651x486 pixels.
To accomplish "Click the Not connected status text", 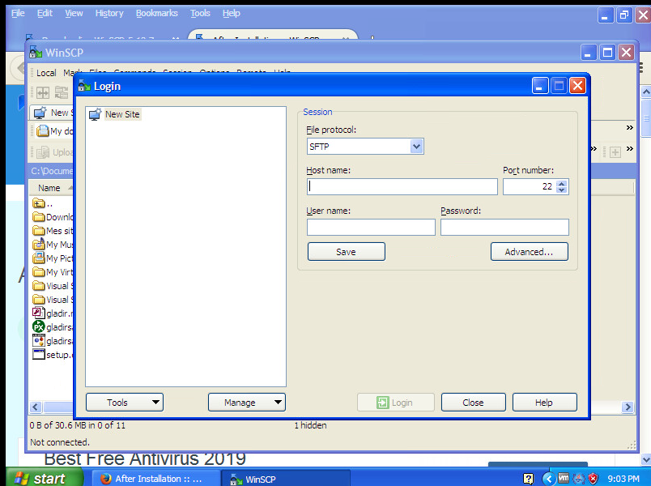I will click(x=60, y=442).
